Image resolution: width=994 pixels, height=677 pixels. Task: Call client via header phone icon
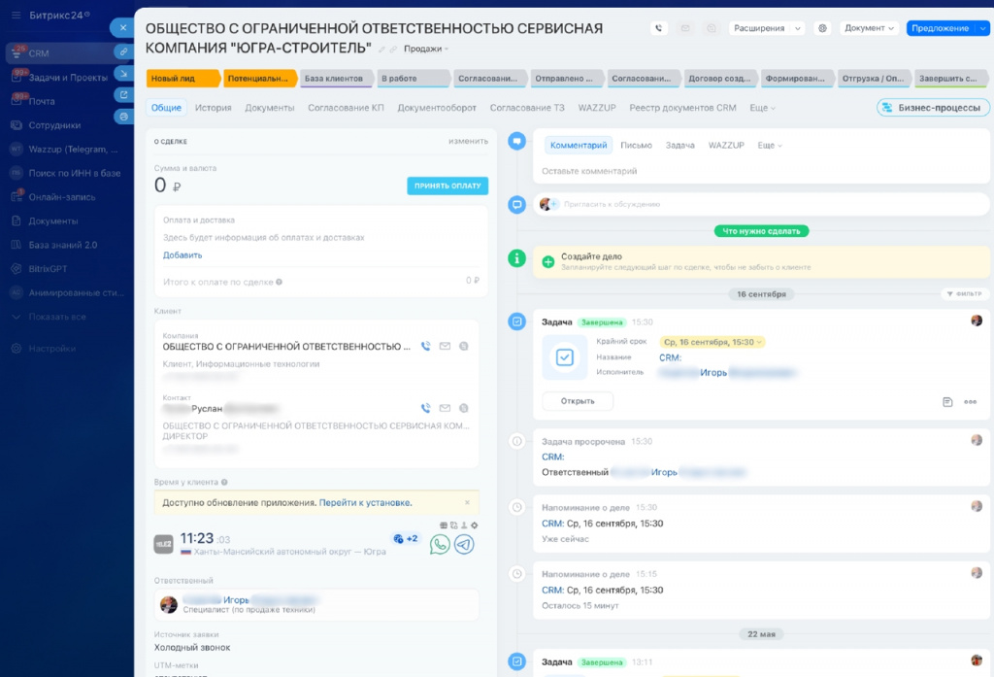[659, 28]
